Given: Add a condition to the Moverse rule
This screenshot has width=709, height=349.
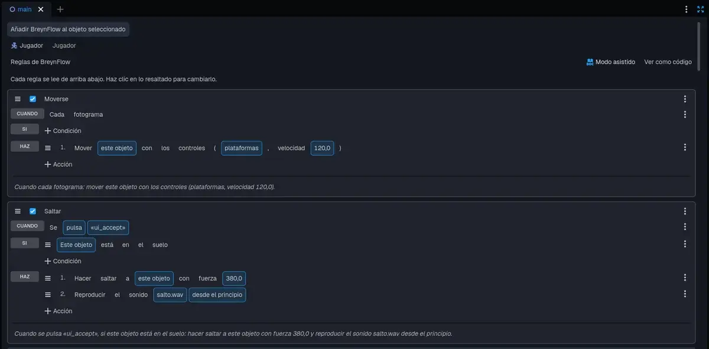Looking at the screenshot, I should [x=63, y=131].
